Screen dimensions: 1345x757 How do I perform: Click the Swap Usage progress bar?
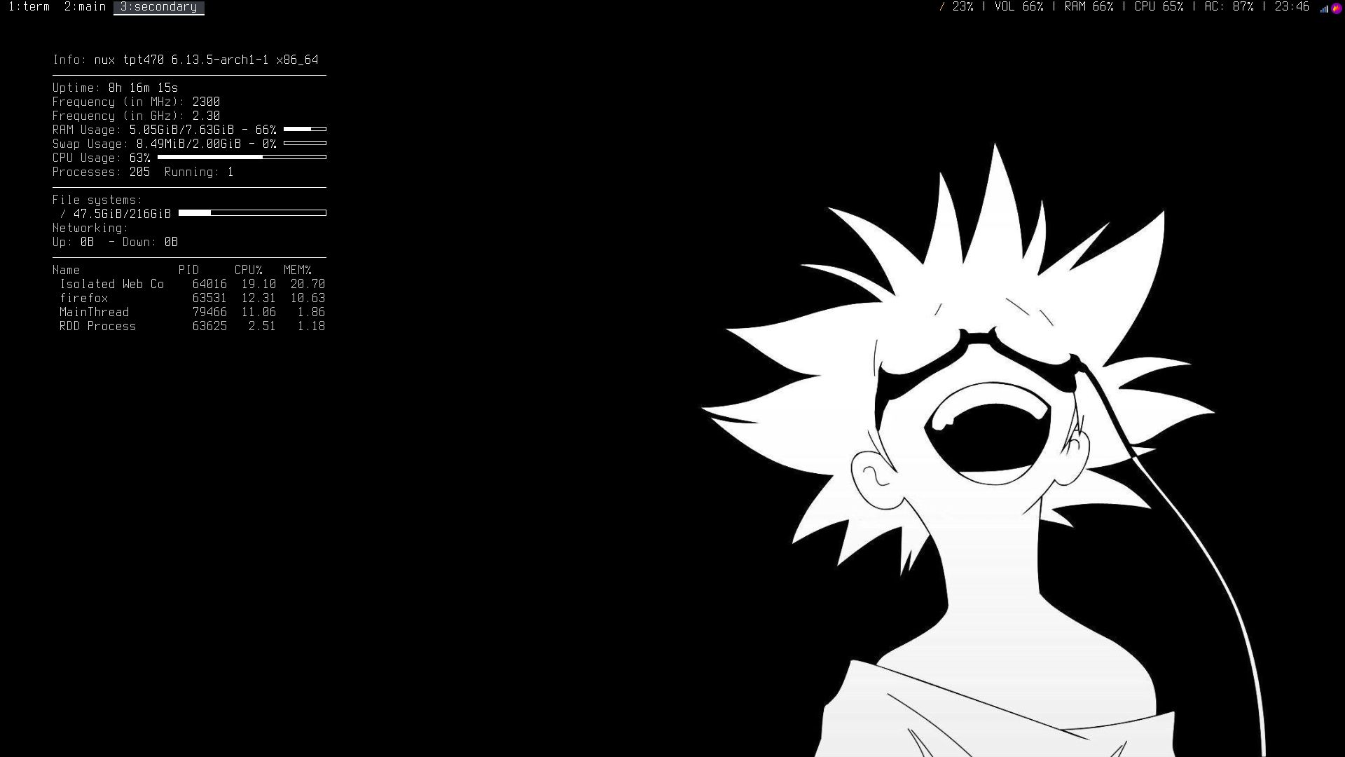305,143
